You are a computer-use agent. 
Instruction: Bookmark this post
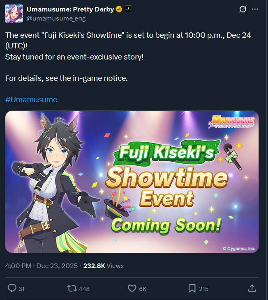(192, 289)
